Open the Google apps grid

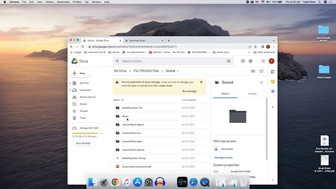(x=263, y=61)
